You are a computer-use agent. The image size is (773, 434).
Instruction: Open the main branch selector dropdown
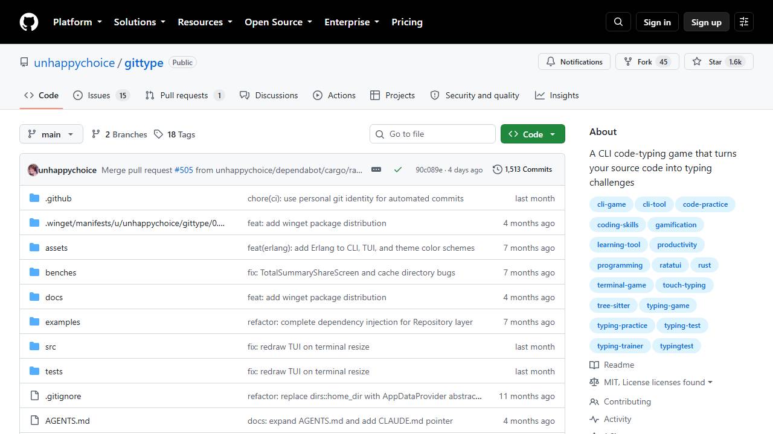[51, 134]
